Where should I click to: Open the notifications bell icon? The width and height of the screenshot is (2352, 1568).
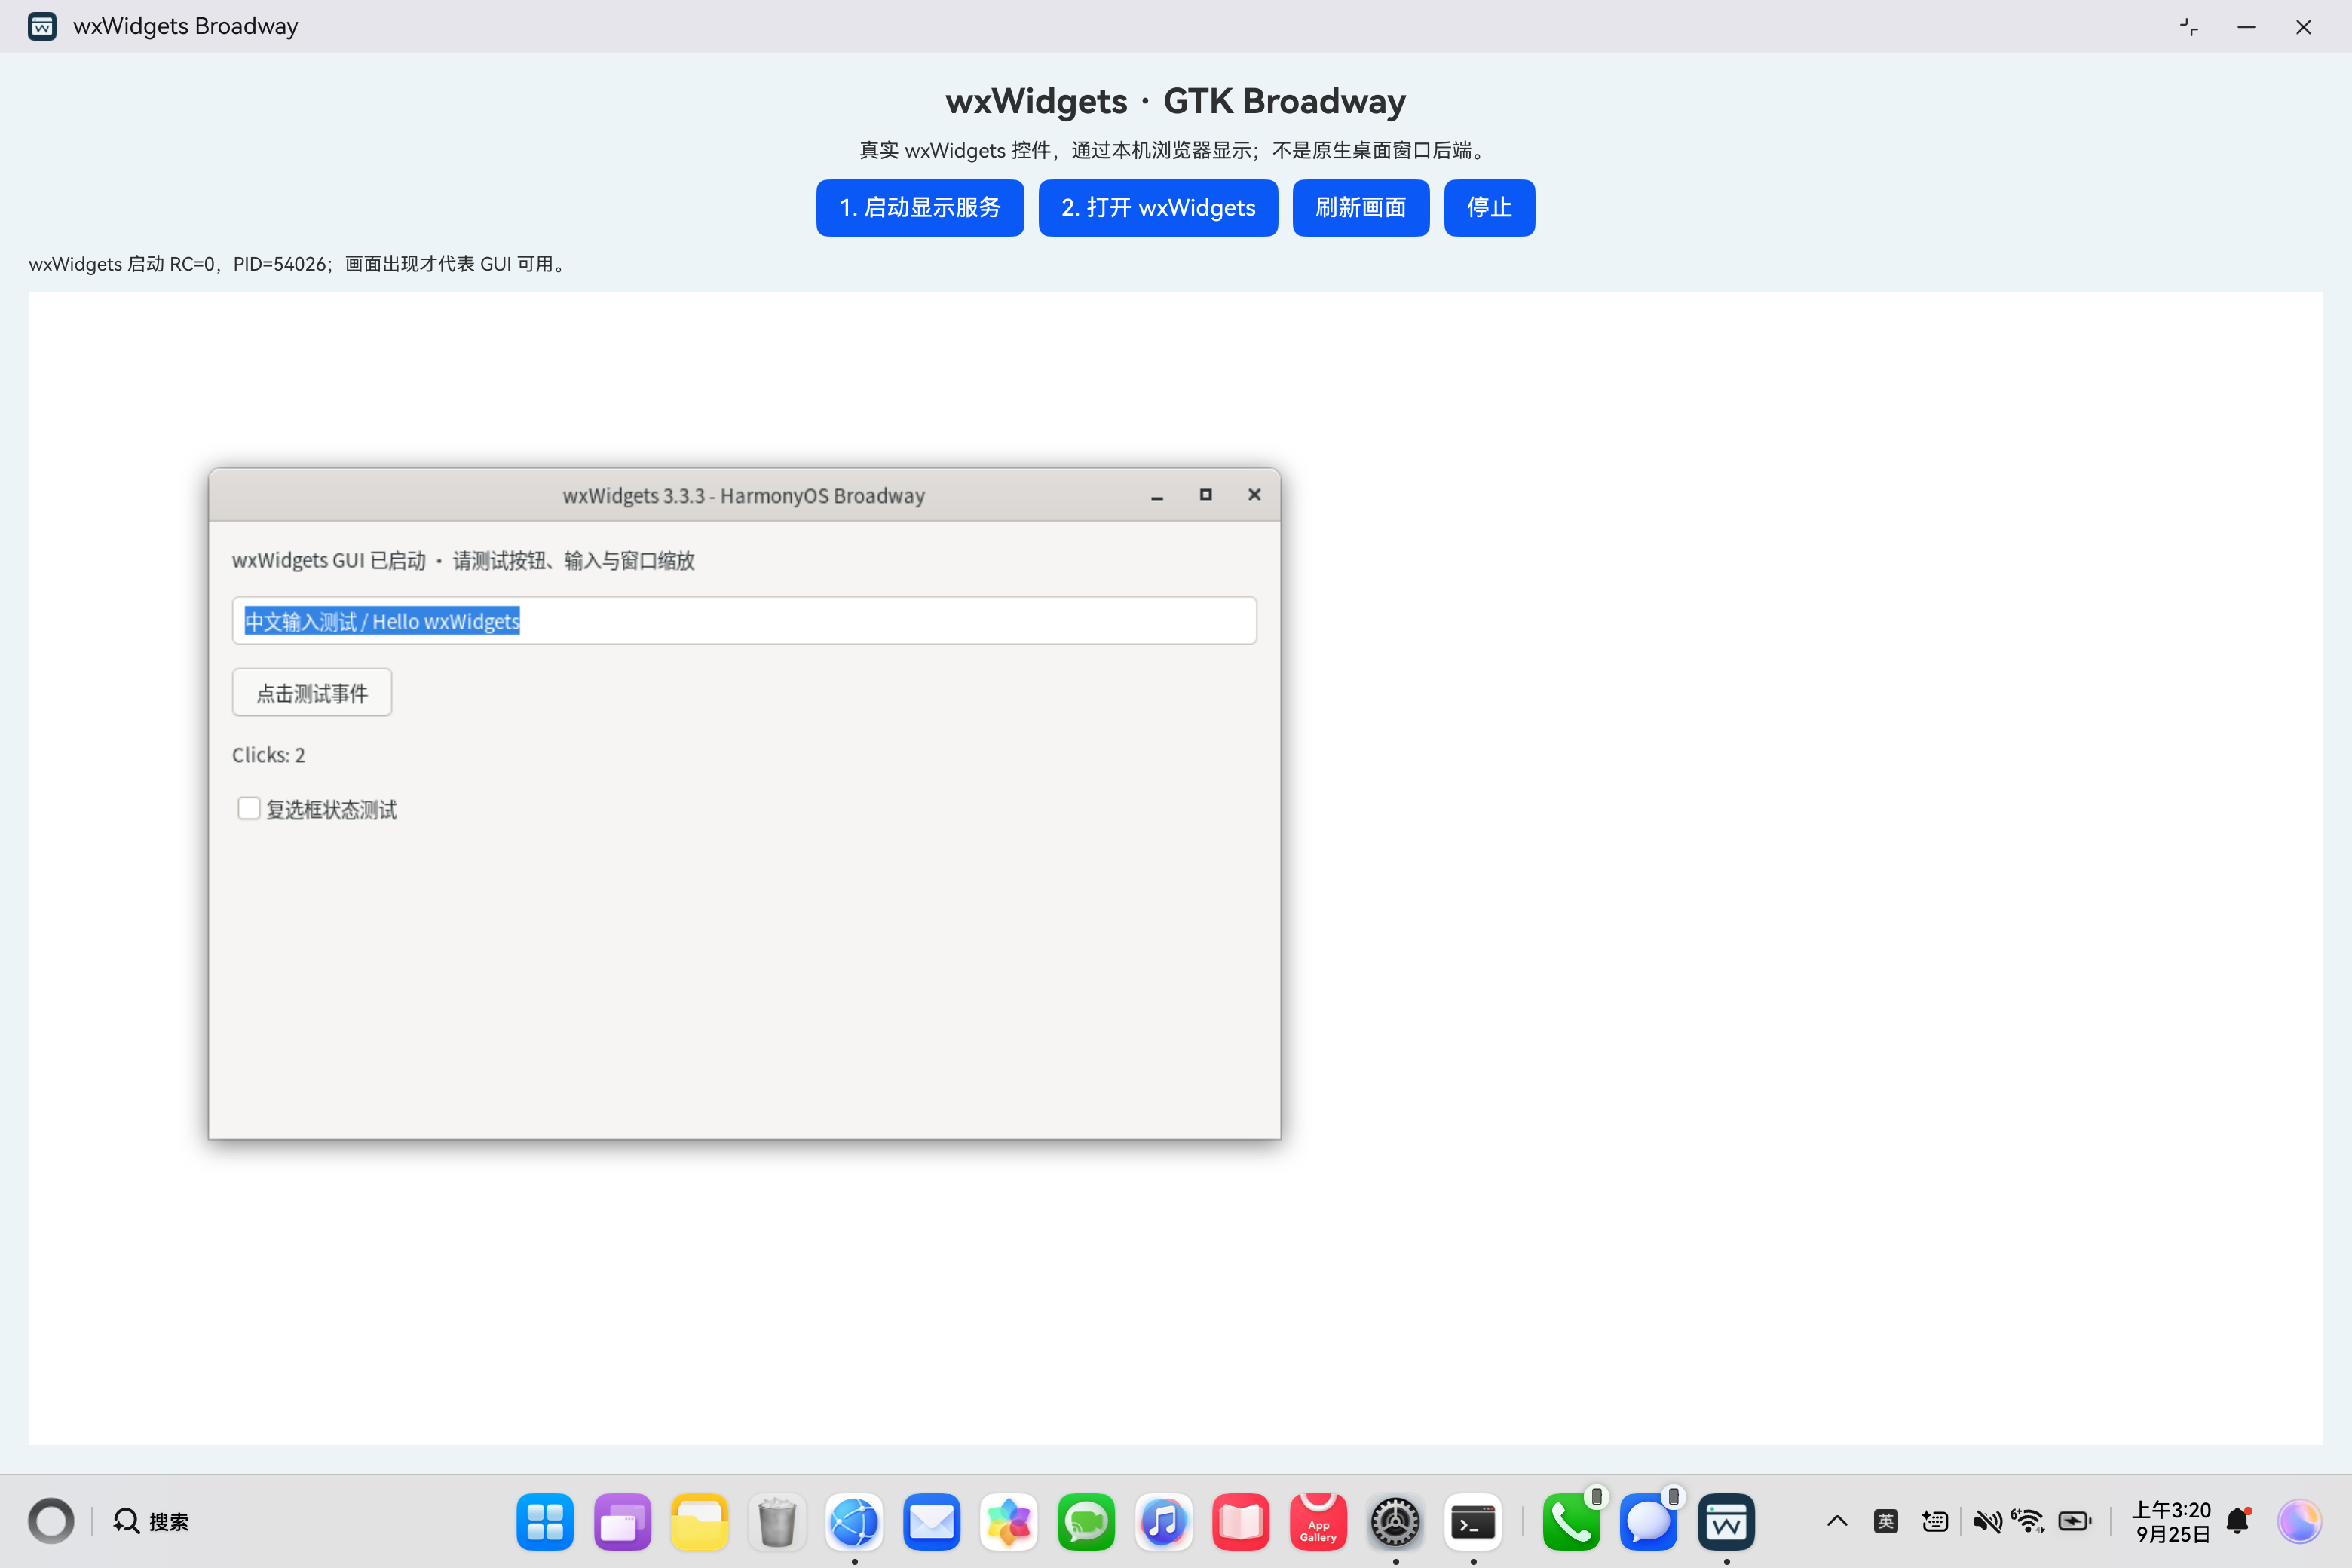2239,1521
